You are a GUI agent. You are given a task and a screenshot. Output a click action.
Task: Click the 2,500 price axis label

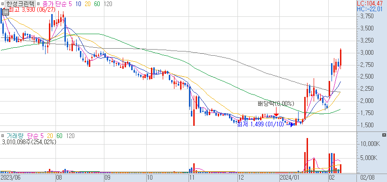click(367, 77)
